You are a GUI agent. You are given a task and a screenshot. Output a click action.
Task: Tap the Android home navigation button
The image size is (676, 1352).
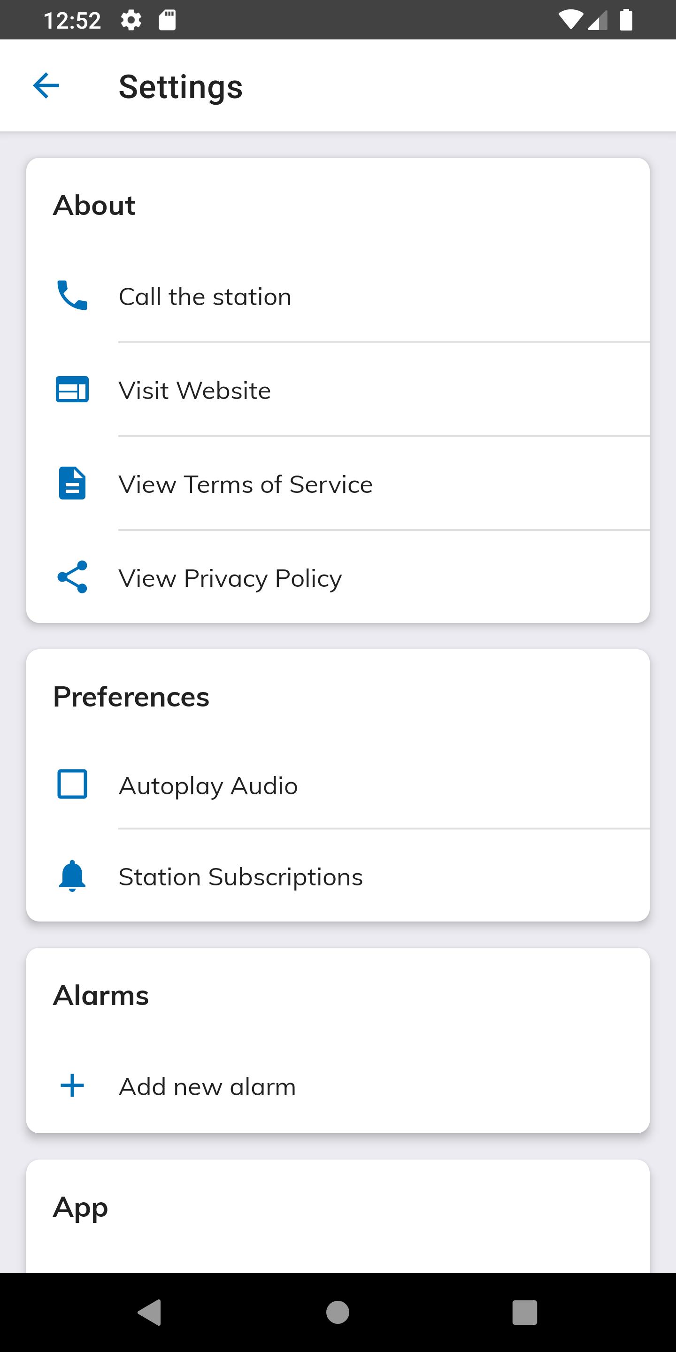point(338,1312)
